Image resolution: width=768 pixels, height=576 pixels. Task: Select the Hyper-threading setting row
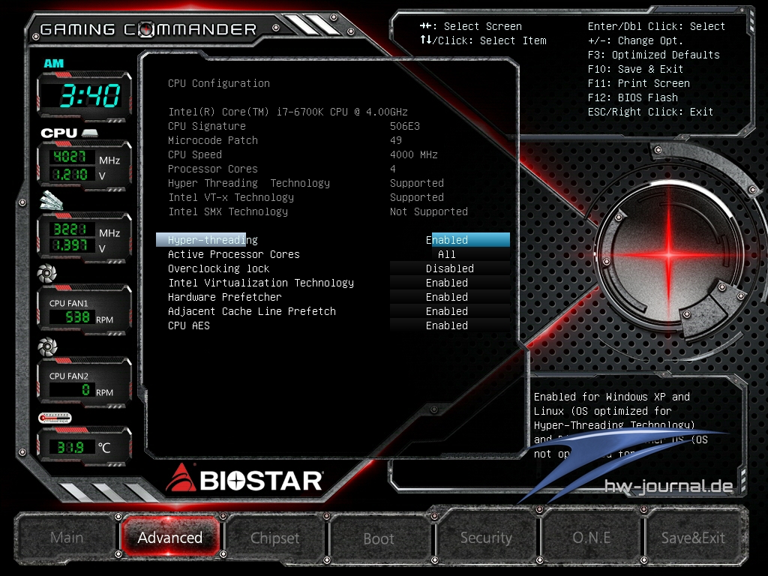(333, 240)
